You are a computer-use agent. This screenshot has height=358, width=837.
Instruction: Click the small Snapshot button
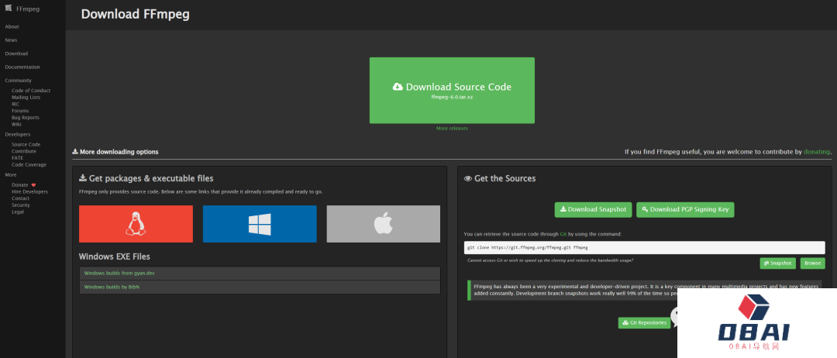click(x=777, y=263)
